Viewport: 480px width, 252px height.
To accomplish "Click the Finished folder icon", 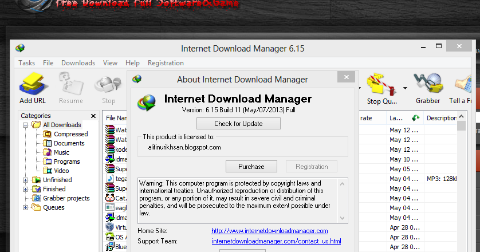I will 37,189.
